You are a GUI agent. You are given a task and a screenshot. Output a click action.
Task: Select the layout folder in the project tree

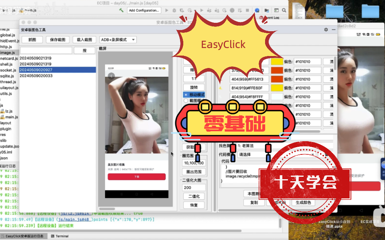pyautogui.click(x=6, y=123)
